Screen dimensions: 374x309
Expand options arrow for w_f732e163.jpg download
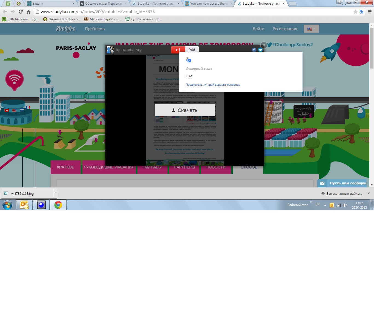click(x=55, y=193)
